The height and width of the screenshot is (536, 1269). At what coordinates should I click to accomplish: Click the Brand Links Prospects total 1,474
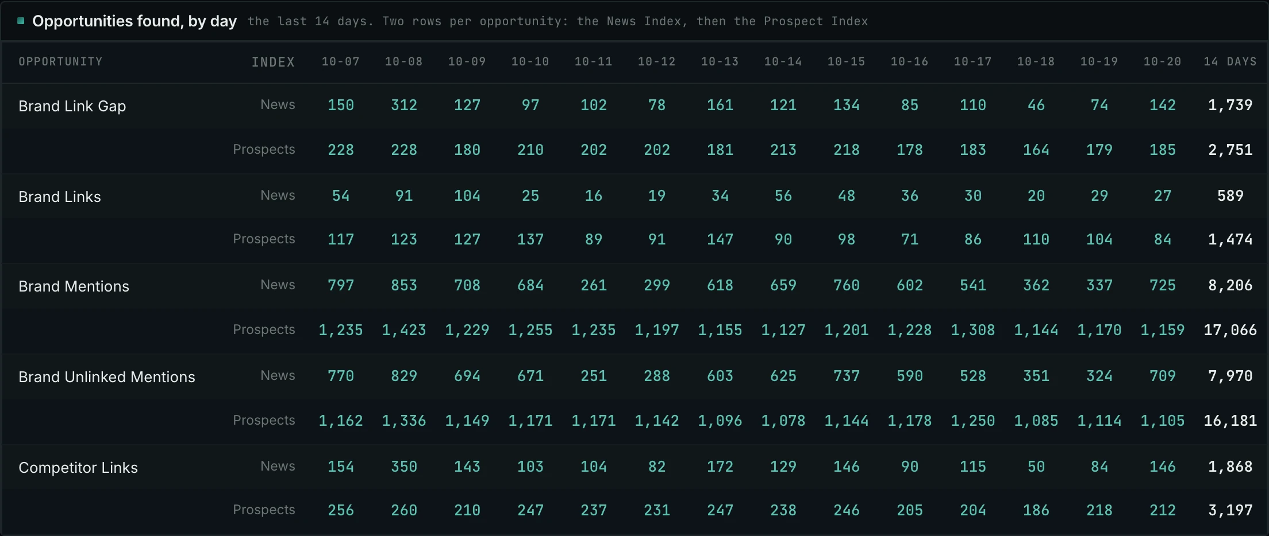pos(1230,239)
